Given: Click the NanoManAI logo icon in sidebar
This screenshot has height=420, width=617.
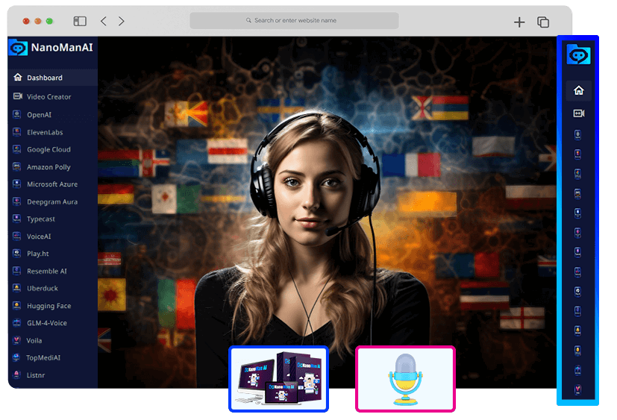Looking at the screenshot, I should tap(17, 48).
